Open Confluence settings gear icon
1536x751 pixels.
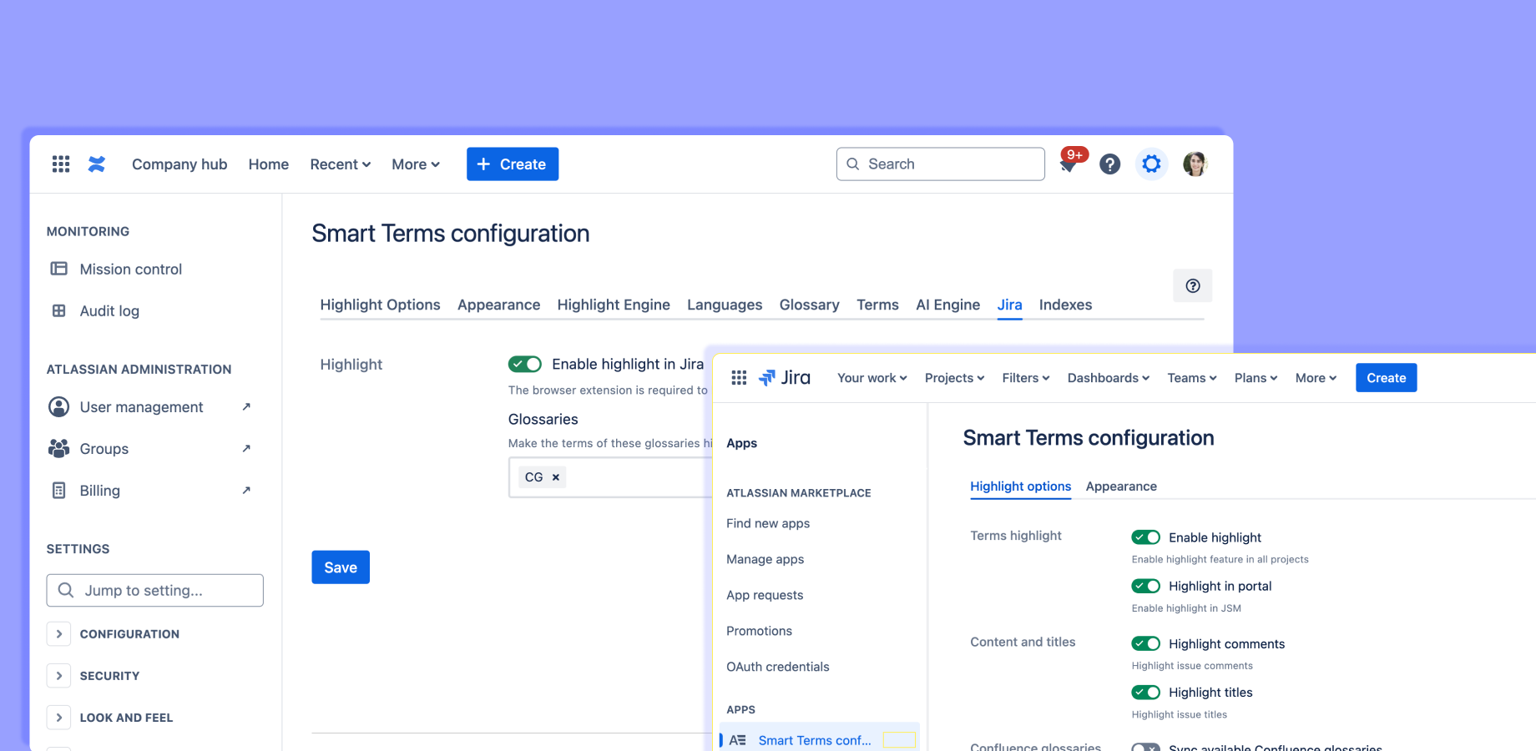[1151, 164]
